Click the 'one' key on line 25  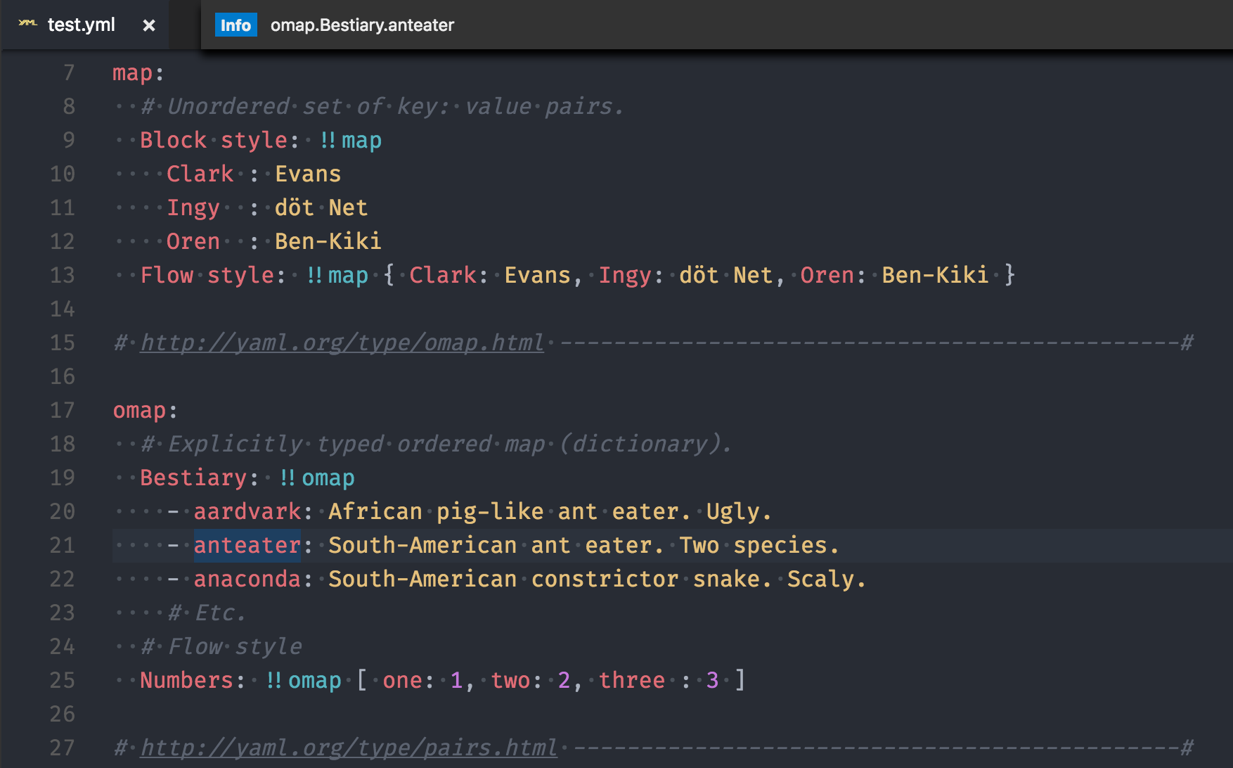(x=402, y=680)
